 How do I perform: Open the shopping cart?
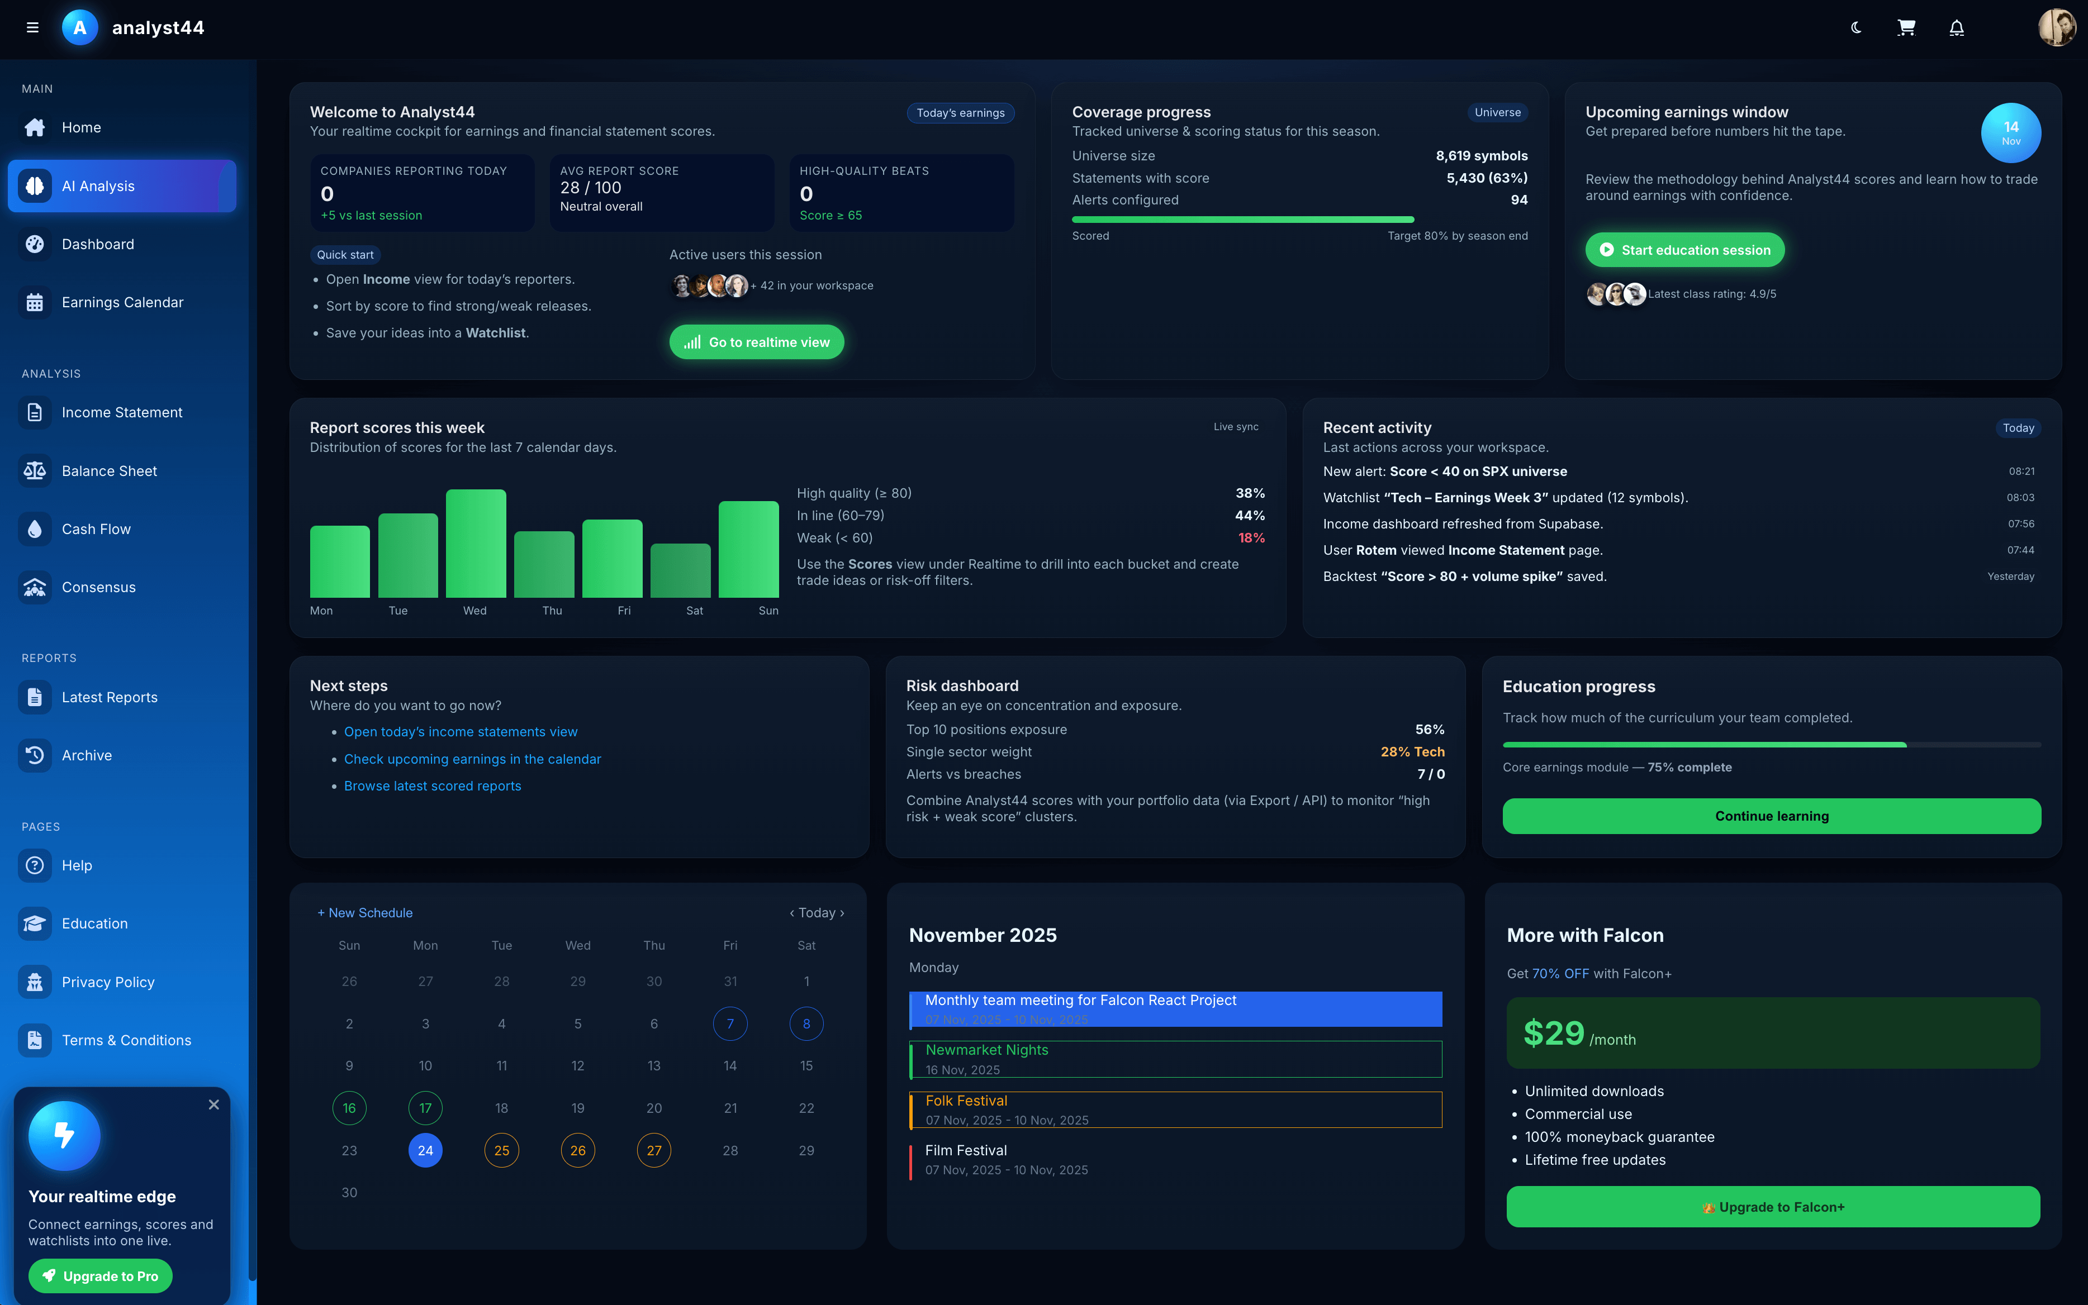pos(1906,27)
